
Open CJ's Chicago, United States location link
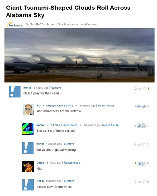click(x=59, y=106)
